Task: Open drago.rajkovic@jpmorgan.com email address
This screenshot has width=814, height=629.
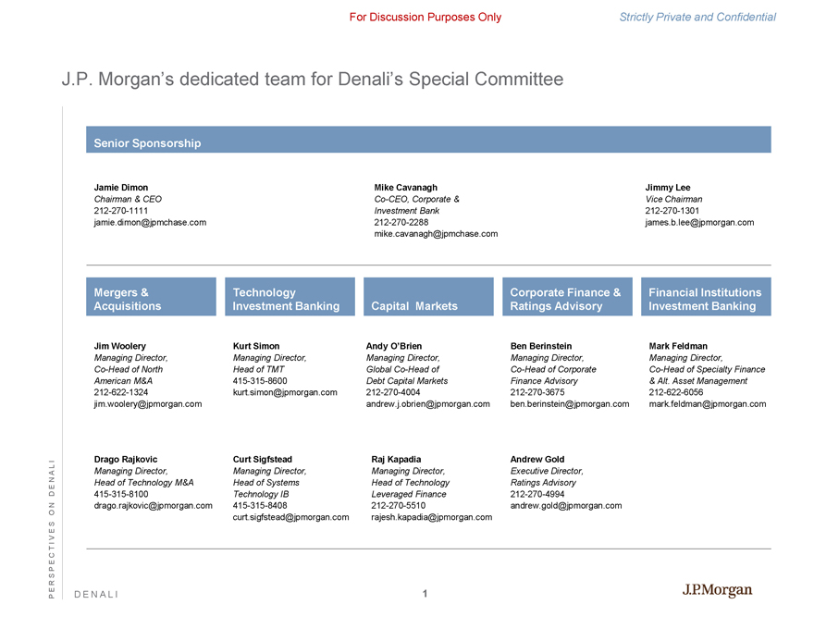Action: pos(154,505)
